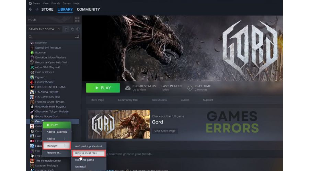
Task: Open the Support link
Action: tap(208, 100)
